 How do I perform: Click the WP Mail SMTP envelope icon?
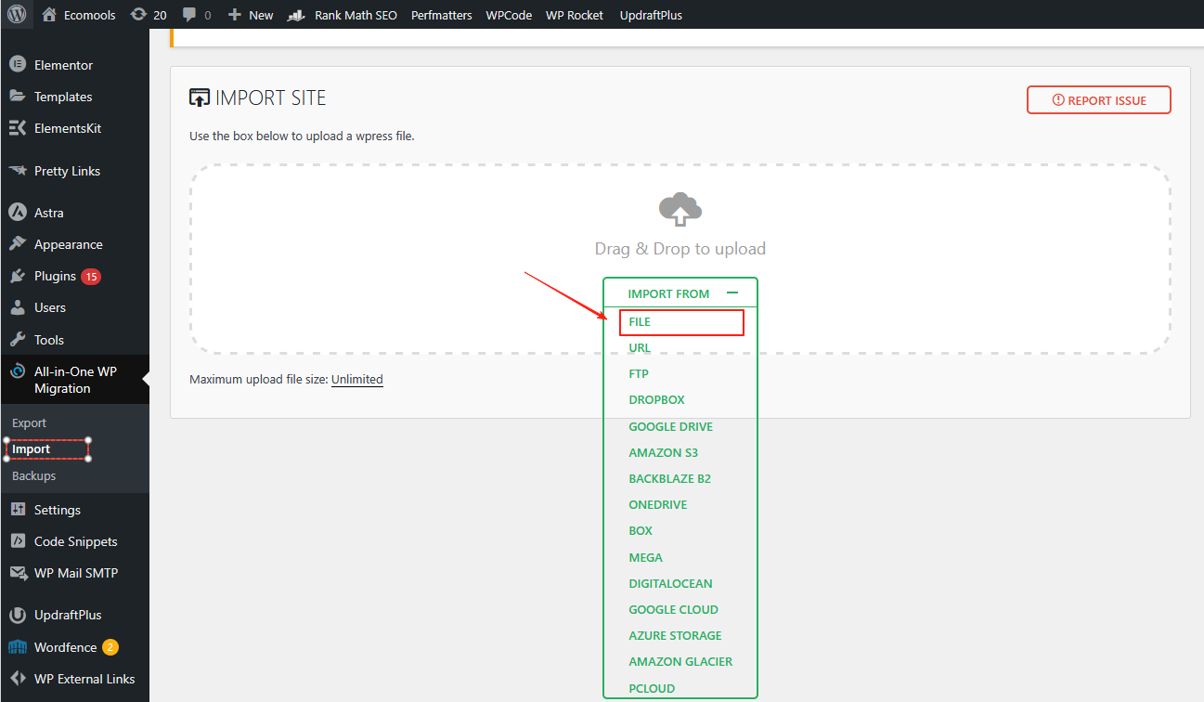pyautogui.click(x=17, y=573)
